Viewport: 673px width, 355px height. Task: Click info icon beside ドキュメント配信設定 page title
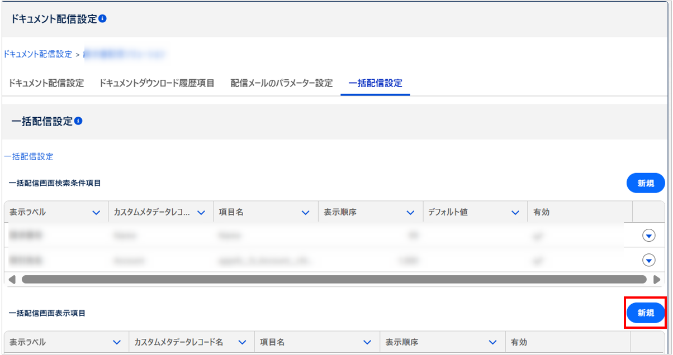tap(102, 18)
